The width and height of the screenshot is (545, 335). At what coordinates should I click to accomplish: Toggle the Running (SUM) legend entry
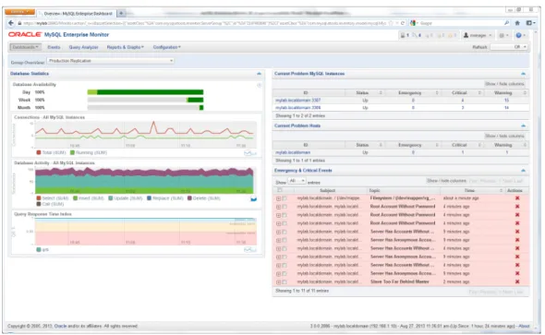89,153
